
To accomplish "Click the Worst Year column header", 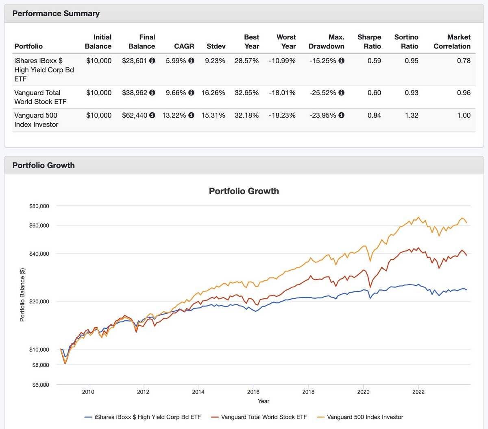I will [286, 42].
